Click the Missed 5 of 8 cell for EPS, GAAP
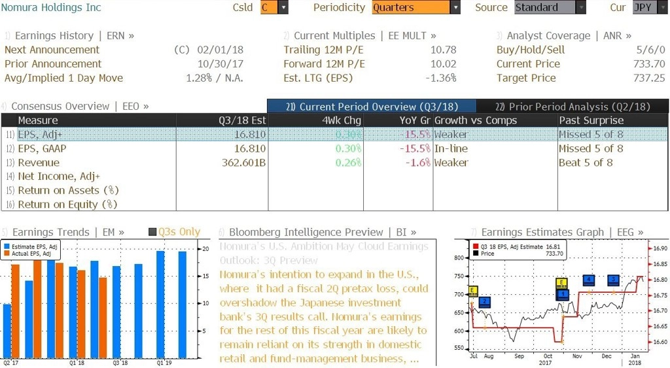This screenshot has width=670, height=368. (x=591, y=148)
